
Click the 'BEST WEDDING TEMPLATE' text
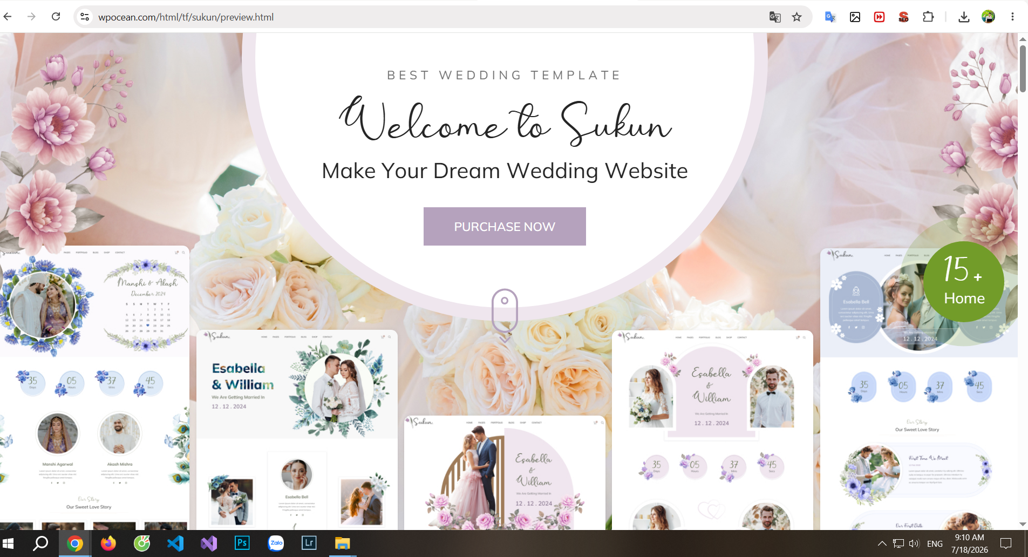504,75
